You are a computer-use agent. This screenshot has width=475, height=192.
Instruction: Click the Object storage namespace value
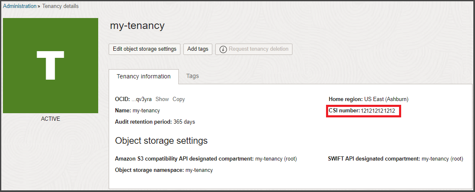click(x=199, y=170)
